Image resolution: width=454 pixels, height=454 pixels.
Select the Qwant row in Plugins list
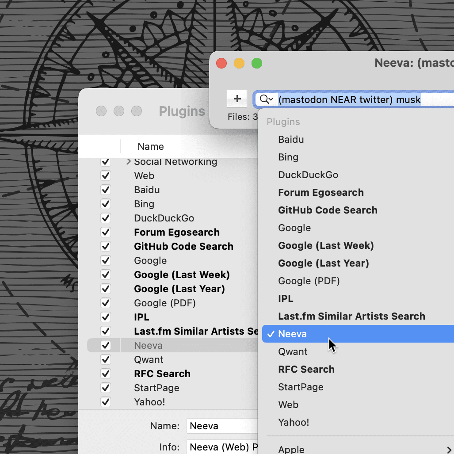172,359
